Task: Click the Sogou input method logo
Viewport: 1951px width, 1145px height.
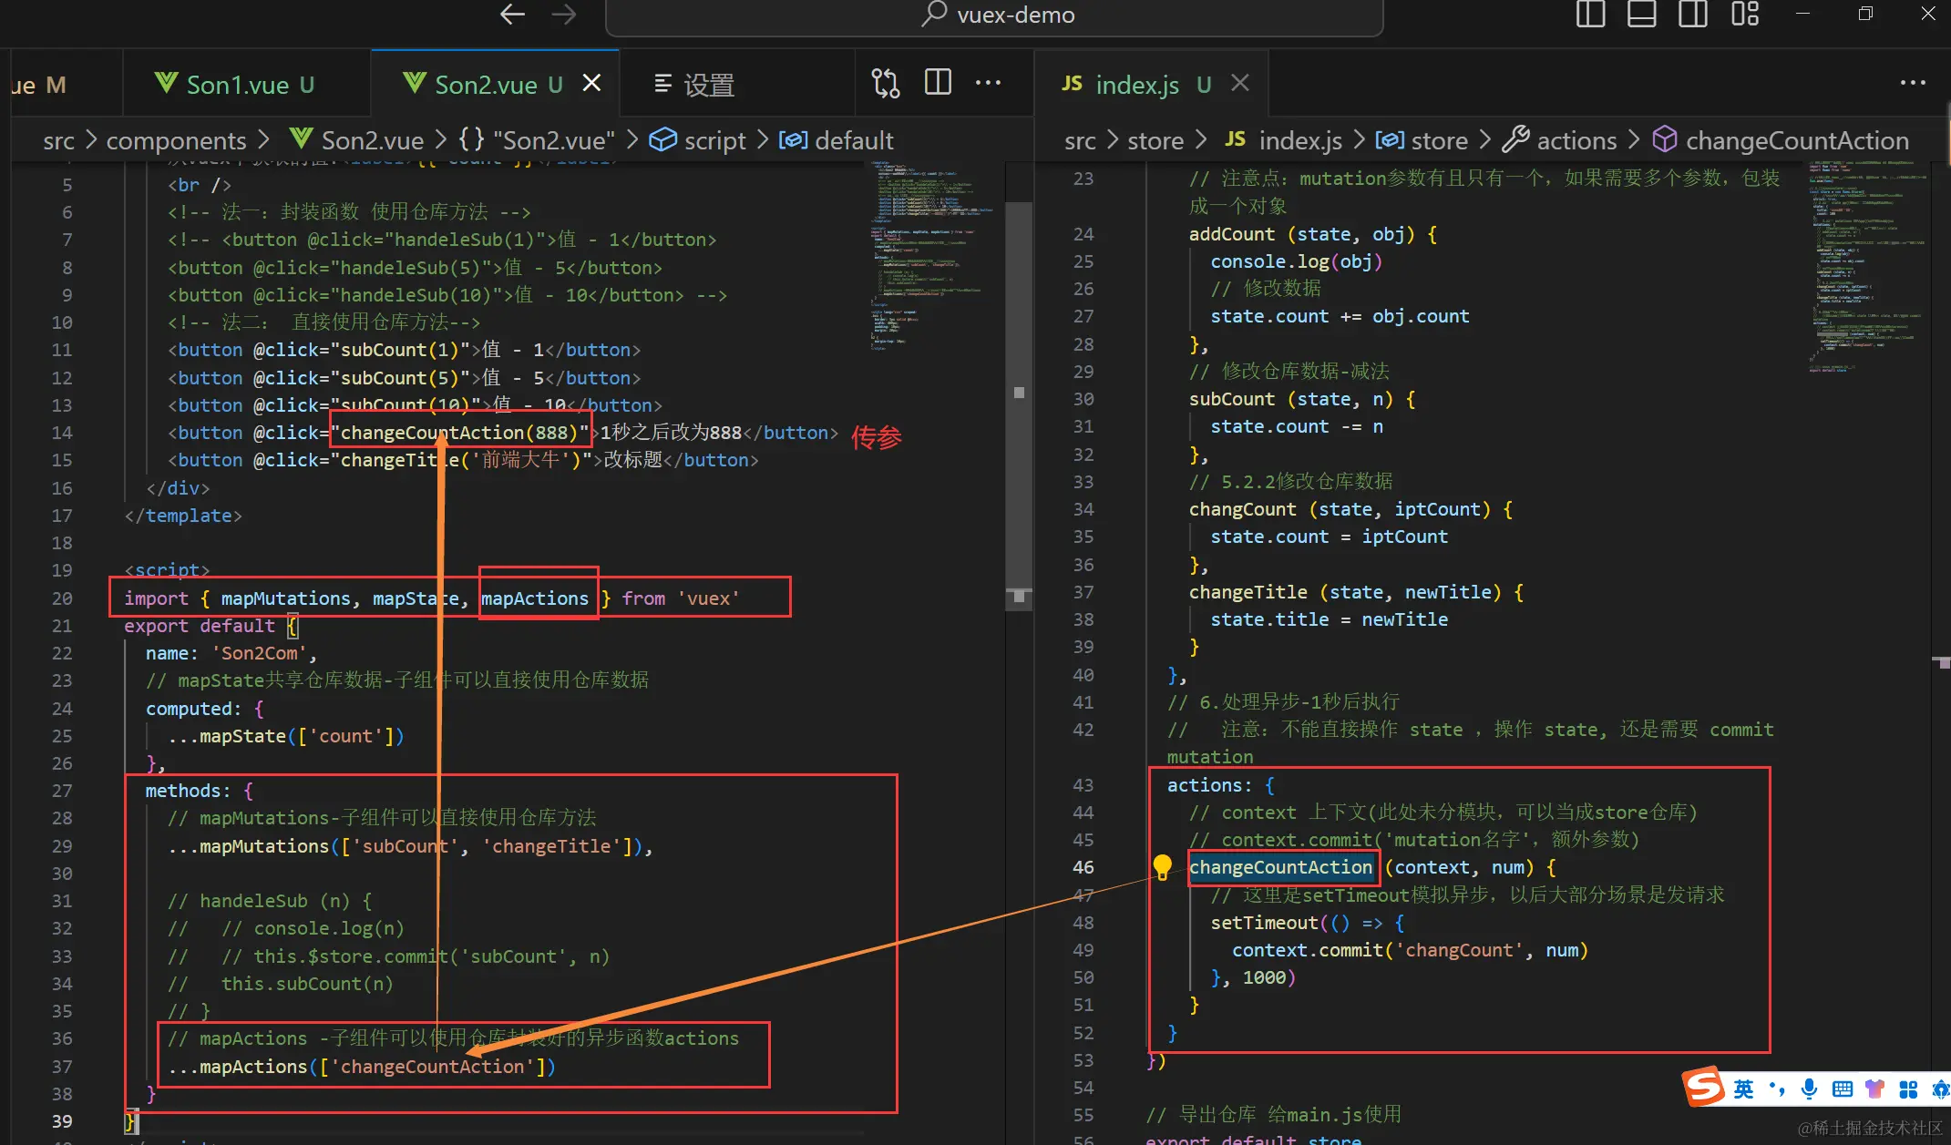Action: [x=1703, y=1086]
